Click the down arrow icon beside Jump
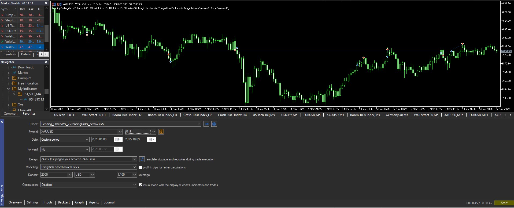This screenshot has height=208, width=514. tap(2, 15)
